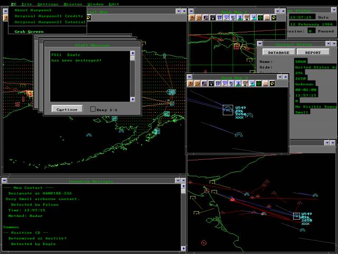This screenshot has height=254, width=338.
Task: Click aircraft icon in Zoom Map 4 toolbar
Action: (x=252, y=84)
